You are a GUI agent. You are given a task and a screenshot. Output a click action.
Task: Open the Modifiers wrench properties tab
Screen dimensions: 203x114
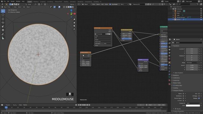[x=169, y=66]
